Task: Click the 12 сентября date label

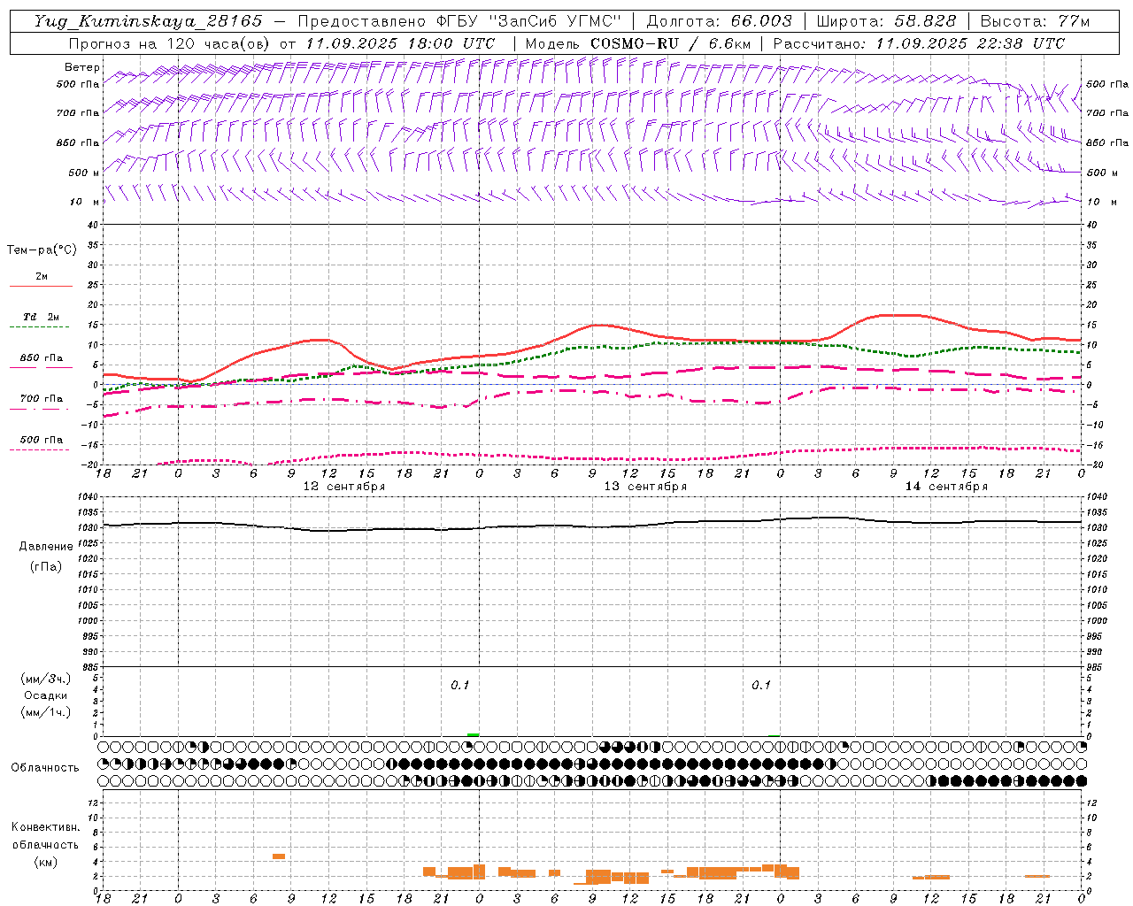Action: (344, 487)
